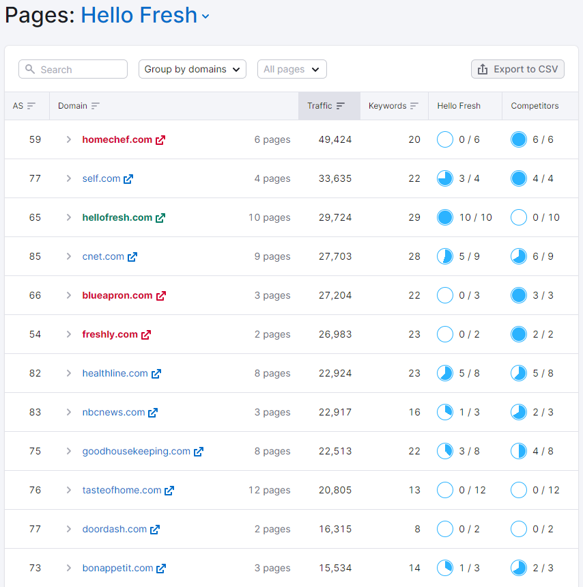
Task: Click the Export to CSV button
Action: click(x=517, y=69)
